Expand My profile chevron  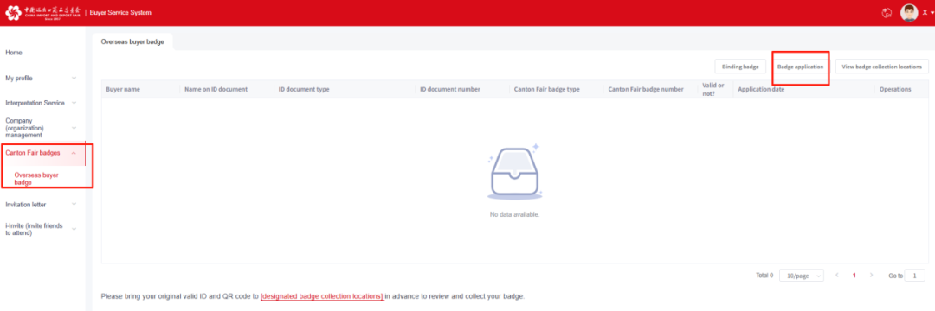tap(74, 78)
